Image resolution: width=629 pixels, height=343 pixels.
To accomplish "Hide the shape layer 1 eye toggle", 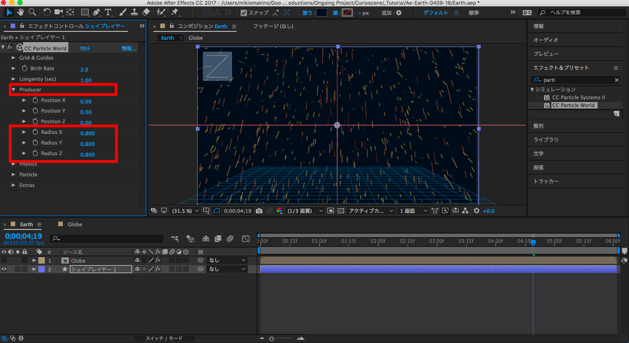I will coord(4,269).
